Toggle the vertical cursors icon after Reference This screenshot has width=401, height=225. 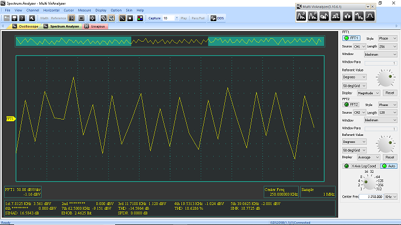72,18
